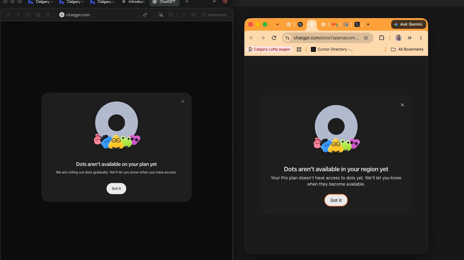
Task: Go back in the Chrome window
Action: coord(252,38)
